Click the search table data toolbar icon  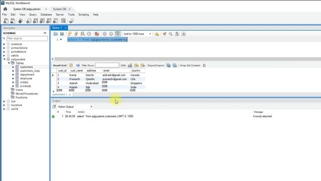[64, 21]
